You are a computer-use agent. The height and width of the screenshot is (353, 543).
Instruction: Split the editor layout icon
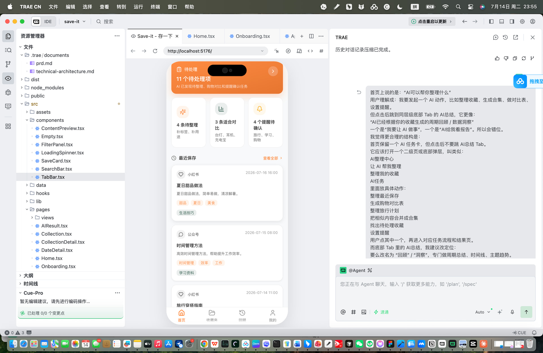point(311,36)
